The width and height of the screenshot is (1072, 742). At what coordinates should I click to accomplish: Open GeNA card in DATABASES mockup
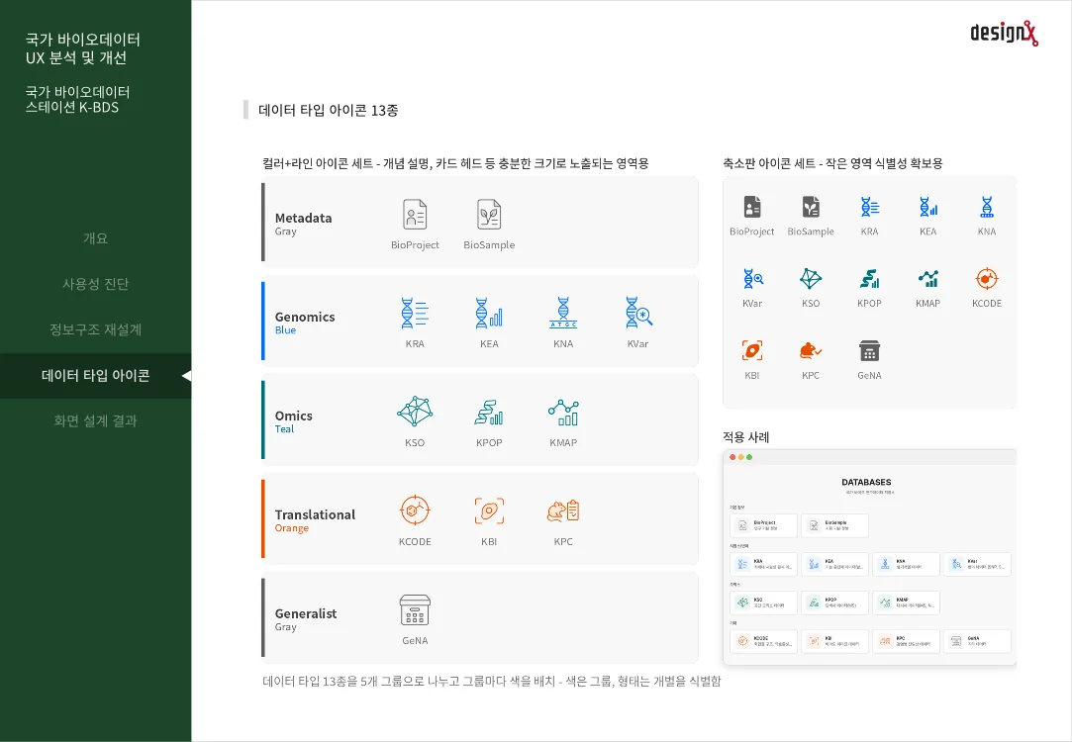pyautogui.click(x=978, y=641)
